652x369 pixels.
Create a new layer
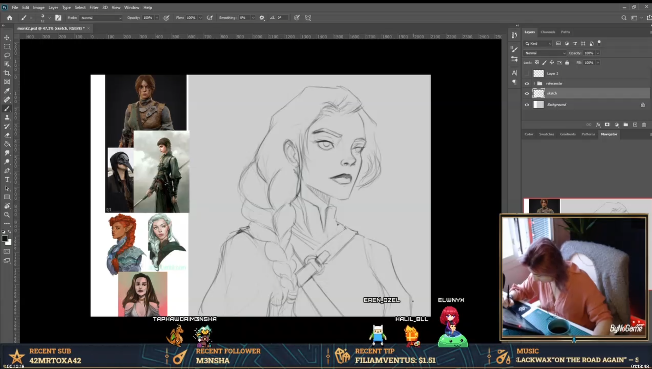[635, 125]
